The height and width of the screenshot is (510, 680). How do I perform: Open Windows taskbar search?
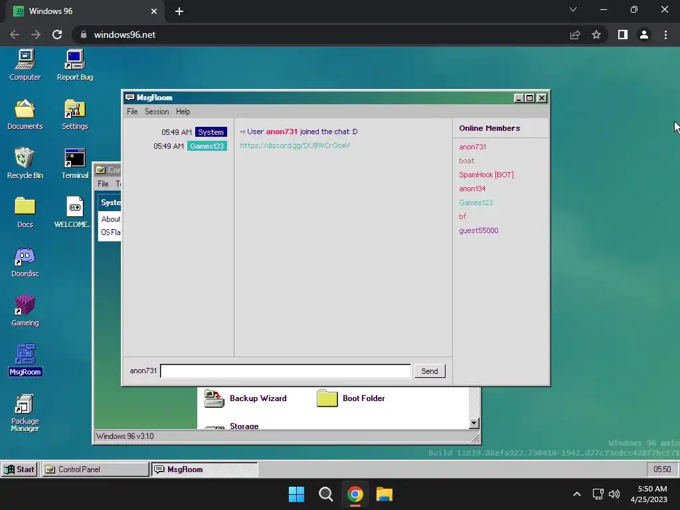(x=325, y=494)
